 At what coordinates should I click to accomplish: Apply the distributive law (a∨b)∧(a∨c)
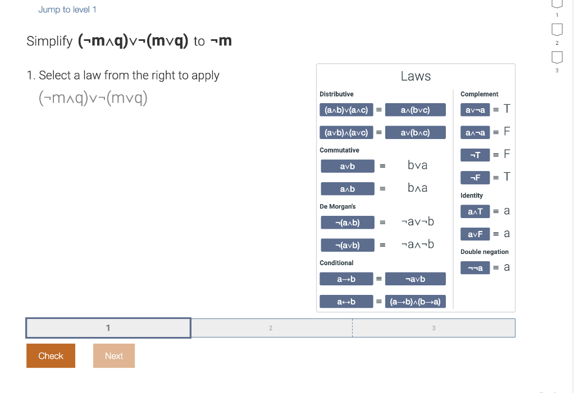click(347, 132)
